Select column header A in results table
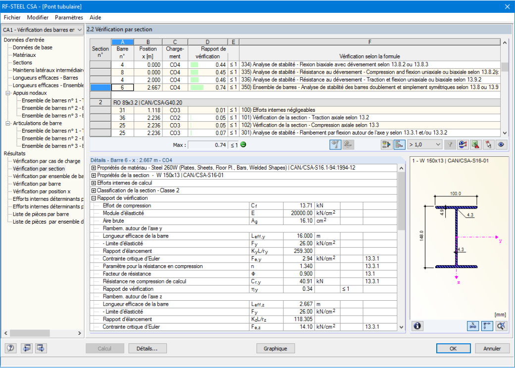 tap(122, 42)
